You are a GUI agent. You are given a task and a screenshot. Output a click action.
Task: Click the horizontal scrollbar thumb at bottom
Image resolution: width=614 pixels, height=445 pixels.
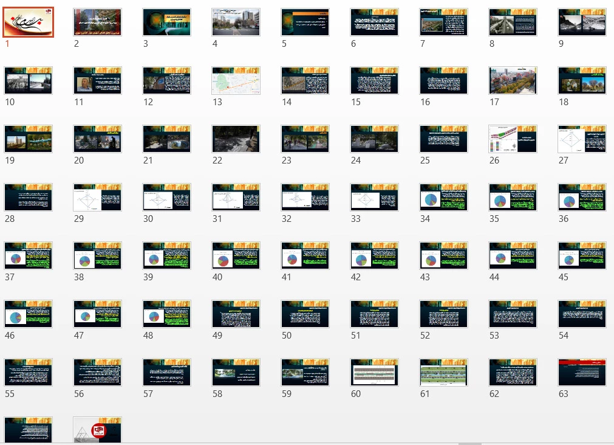(469, 443)
